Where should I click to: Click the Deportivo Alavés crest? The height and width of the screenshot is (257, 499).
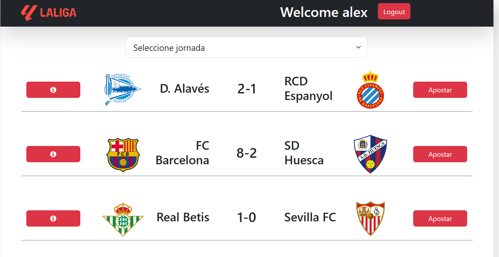pyautogui.click(x=122, y=89)
